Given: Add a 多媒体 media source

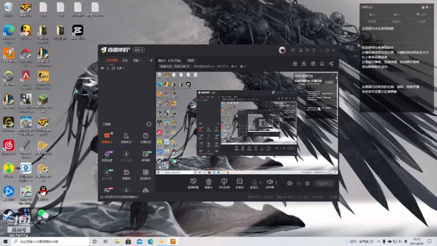Looking at the screenshot, I should click(239, 184).
